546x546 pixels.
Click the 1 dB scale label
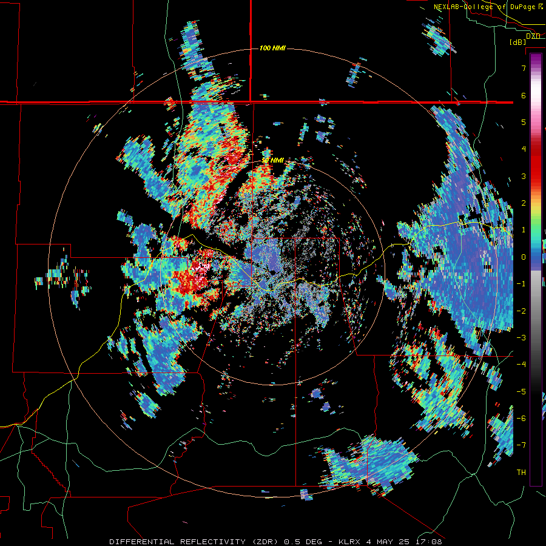(524, 230)
